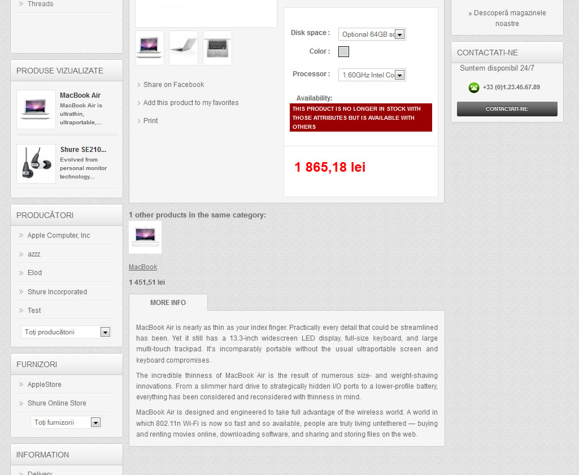579x475 pixels.
Task: Click the MacBook related product image
Action: (145, 237)
